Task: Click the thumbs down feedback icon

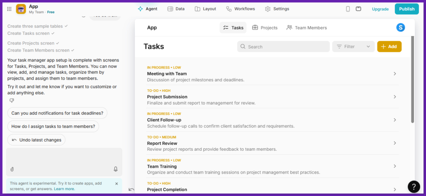Action: (x=12, y=100)
